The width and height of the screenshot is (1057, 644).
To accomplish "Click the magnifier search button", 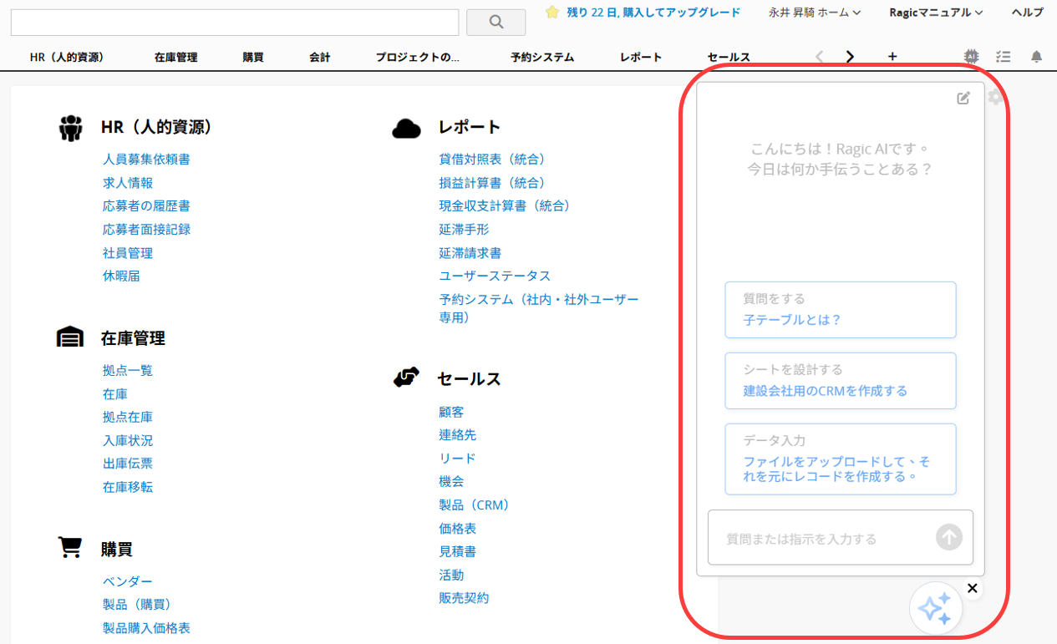I will (x=495, y=23).
